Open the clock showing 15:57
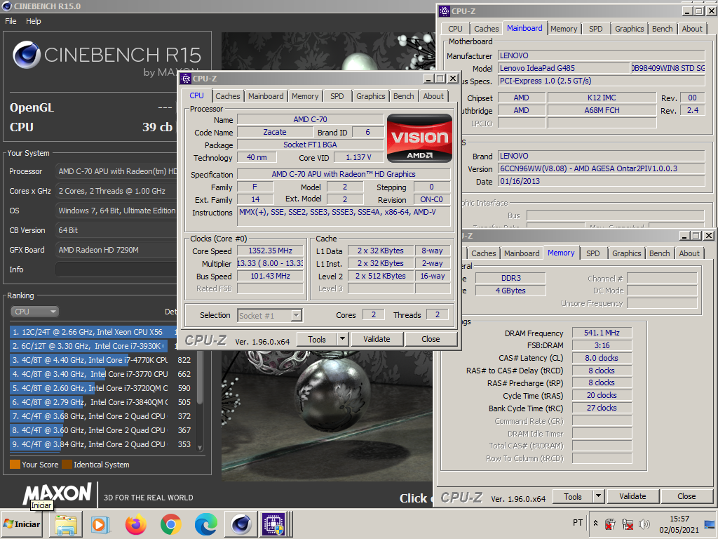 (679, 524)
